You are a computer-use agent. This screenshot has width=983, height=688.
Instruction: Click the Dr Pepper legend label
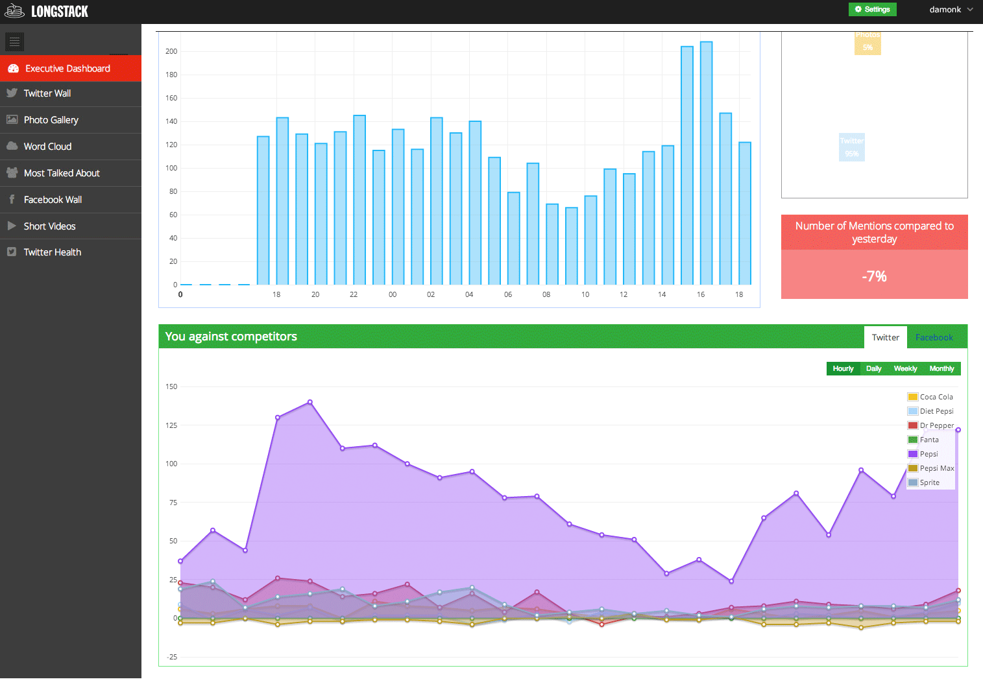click(x=937, y=425)
